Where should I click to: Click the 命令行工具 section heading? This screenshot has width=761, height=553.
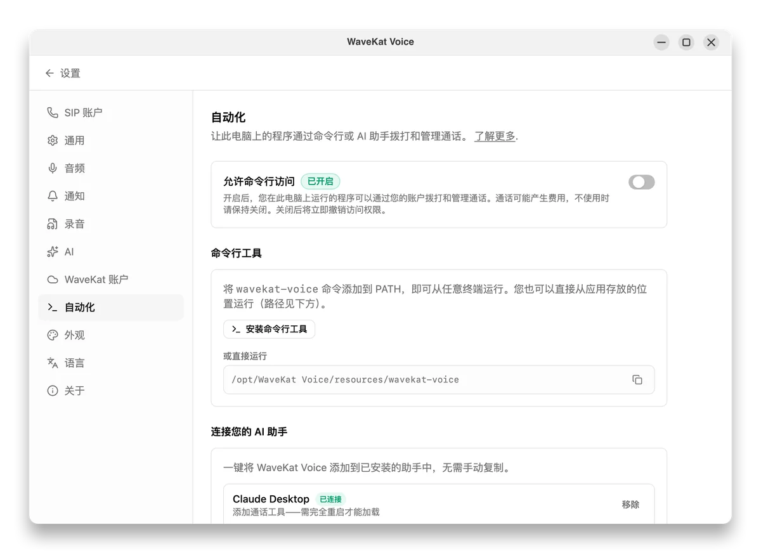237,253
